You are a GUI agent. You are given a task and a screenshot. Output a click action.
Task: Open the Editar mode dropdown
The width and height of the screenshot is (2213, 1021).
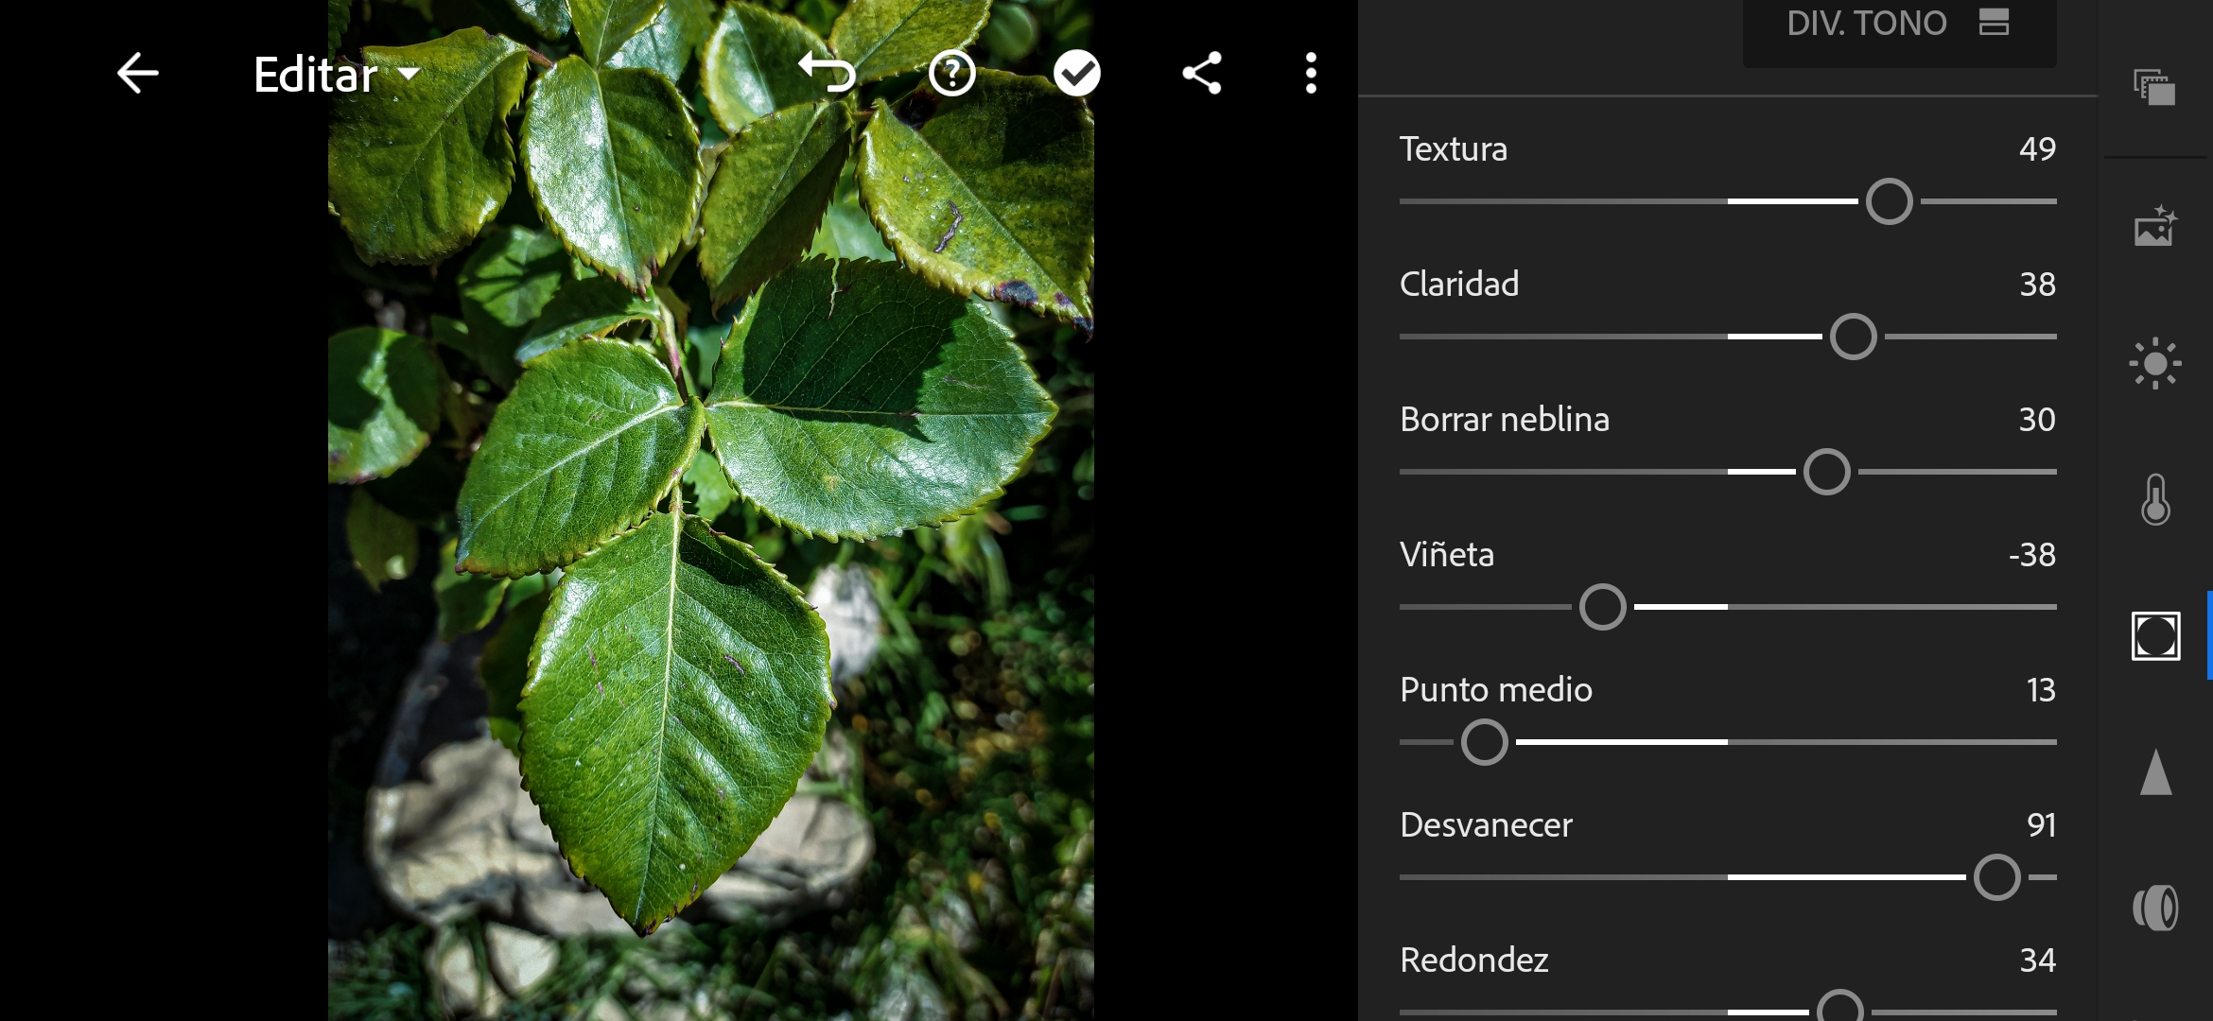[337, 75]
